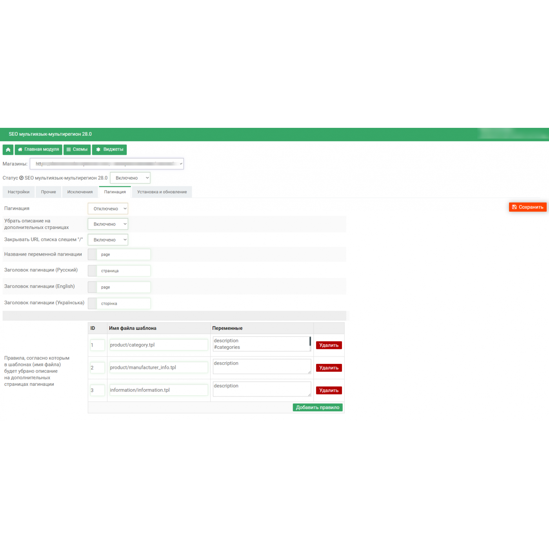Click the Сохранить button

coord(527,207)
